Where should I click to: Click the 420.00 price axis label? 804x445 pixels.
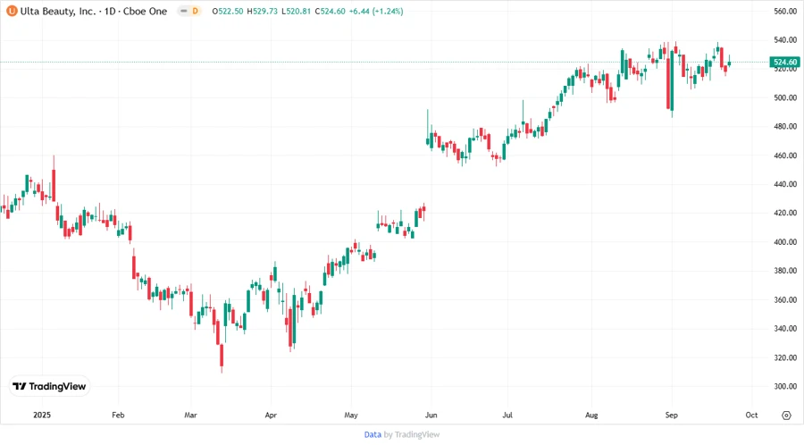785,213
